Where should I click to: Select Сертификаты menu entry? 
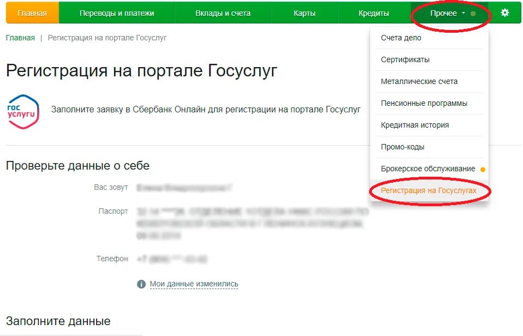pos(429,59)
